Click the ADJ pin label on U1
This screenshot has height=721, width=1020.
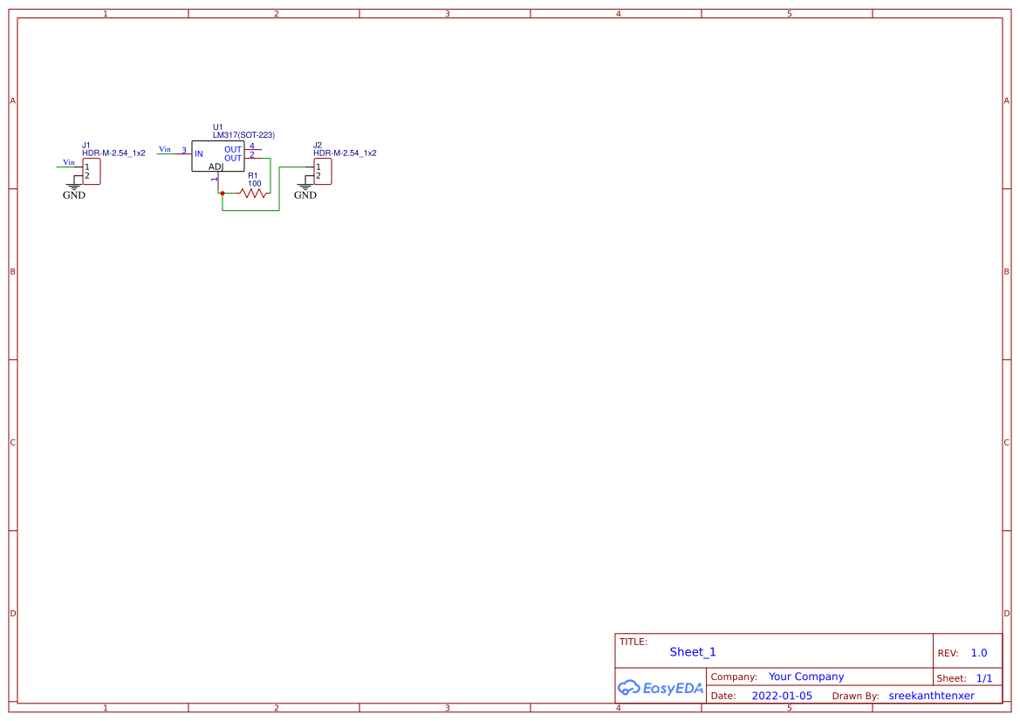click(x=216, y=167)
